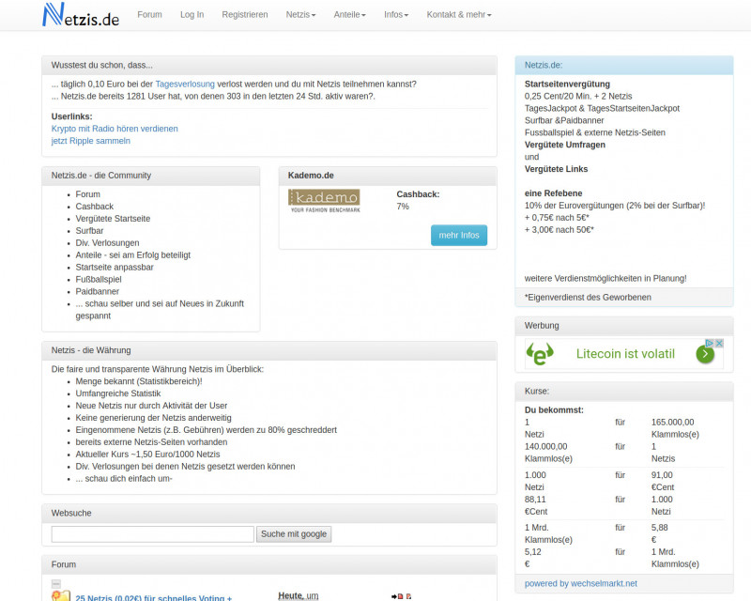The image size is (751, 601).
Task: Expand the Netzis dropdown menu
Action: [x=300, y=14]
